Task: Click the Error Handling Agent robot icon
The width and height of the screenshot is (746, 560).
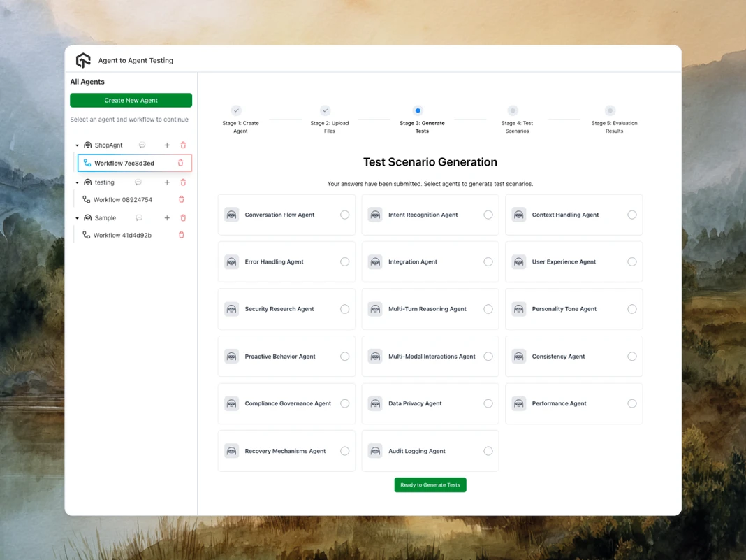Action: [232, 262]
